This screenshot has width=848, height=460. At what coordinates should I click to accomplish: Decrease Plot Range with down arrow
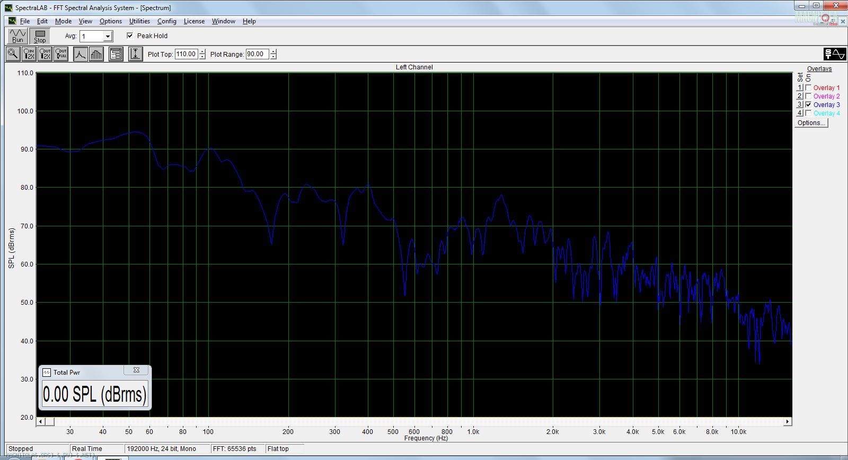coord(273,57)
